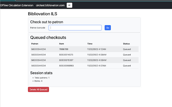Click the Patron barcode input field
Image resolution: width=172 pixels, height=107 pixels.
click(x=75, y=28)
